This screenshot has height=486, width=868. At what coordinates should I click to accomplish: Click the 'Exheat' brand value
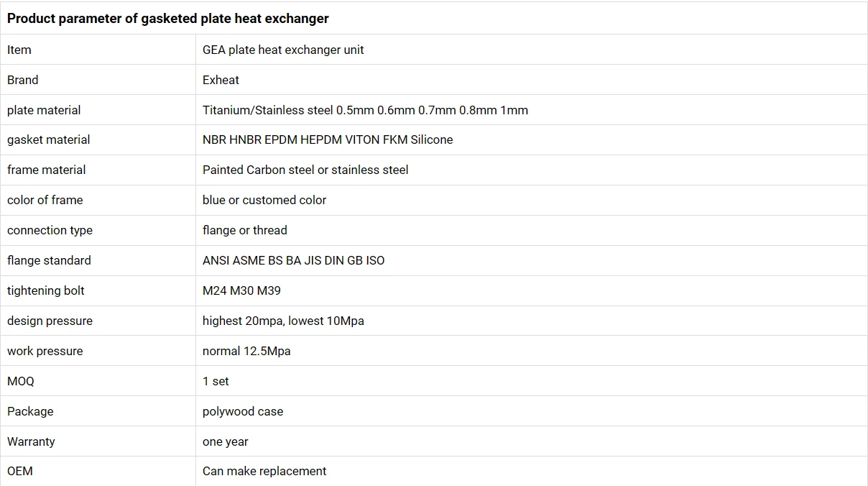pos(221,80)
